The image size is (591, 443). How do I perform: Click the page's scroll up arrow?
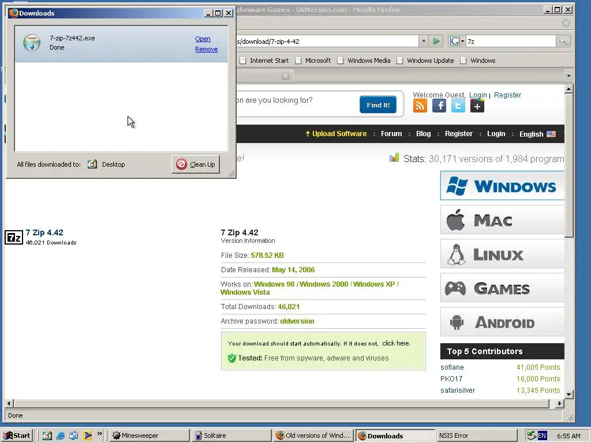[x=568, y=89]
